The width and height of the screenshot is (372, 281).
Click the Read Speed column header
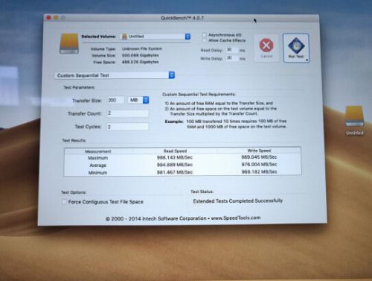tap(175, 151)
